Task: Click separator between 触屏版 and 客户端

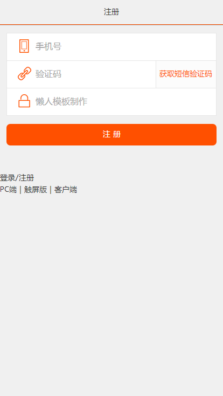Action: tap(51, 190)
